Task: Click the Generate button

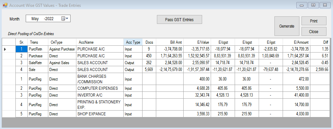Action: tap(287, 26)
